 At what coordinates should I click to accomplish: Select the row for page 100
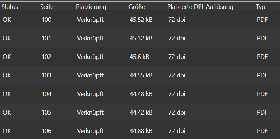tap(140, 20)
